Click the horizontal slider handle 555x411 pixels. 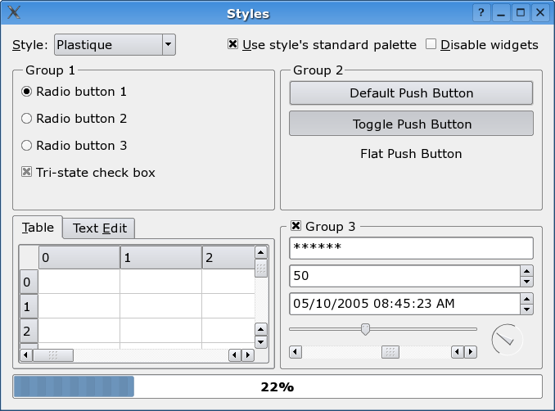pos(365,329)
